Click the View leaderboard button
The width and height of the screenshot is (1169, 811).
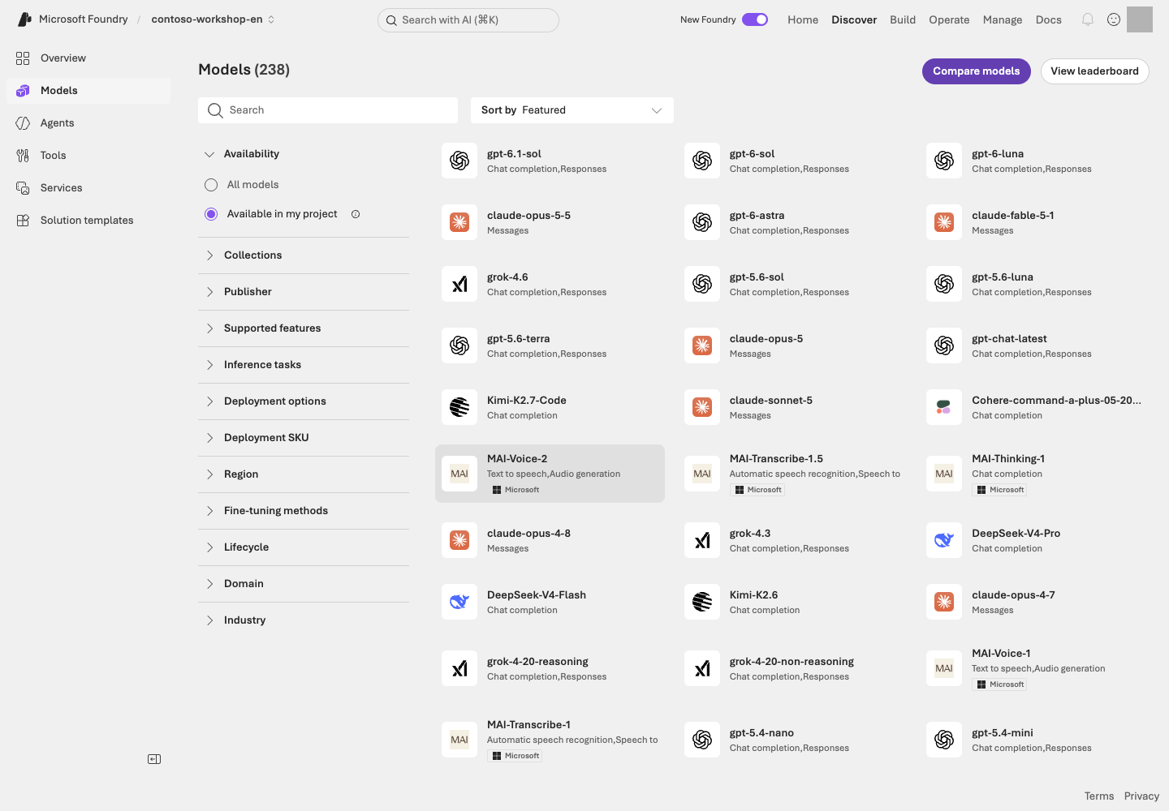pyautogui.click(x=1095, y=71)
